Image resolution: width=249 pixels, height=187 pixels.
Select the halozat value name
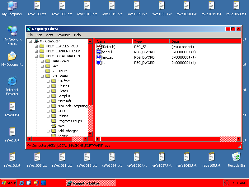(107, 57)
